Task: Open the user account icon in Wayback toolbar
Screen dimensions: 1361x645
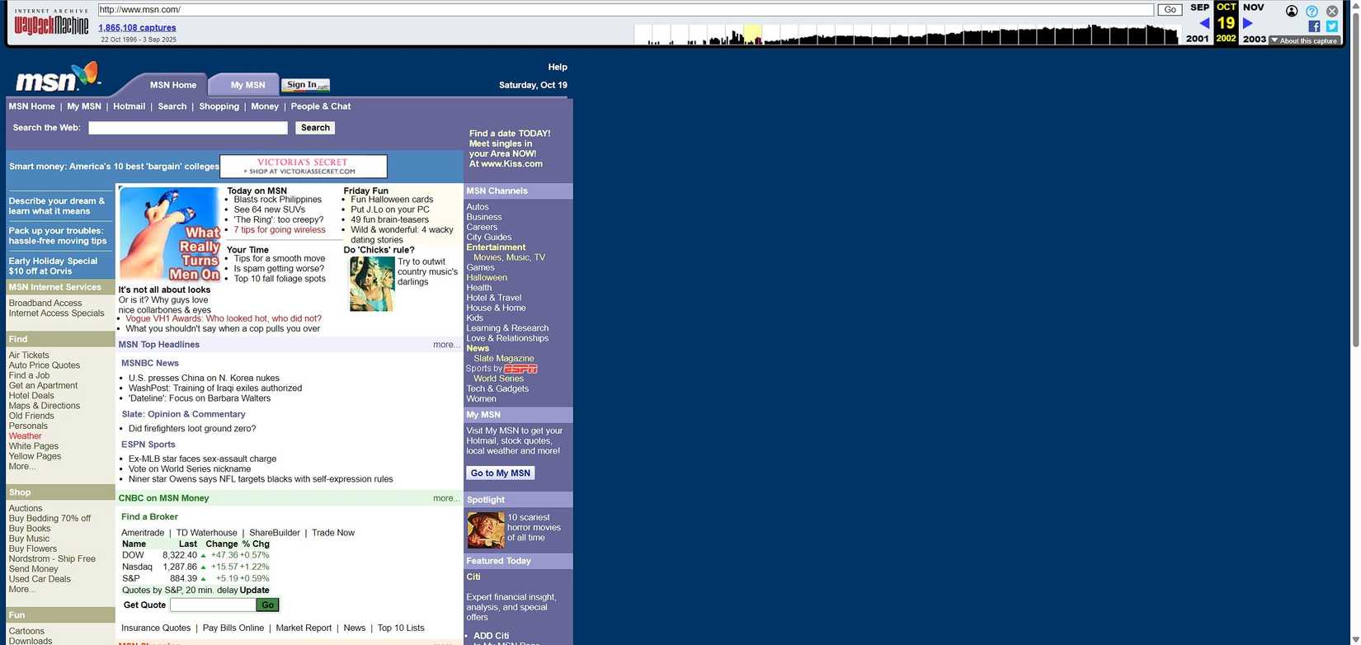Action: click(x=1292, y=11)
